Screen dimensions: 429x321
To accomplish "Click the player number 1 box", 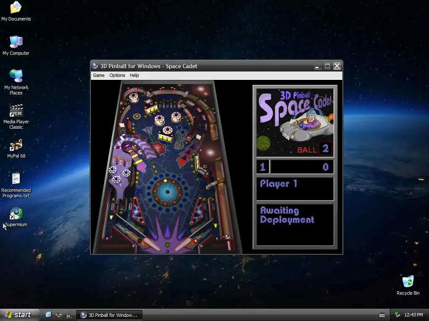I will click(x=263, y=167).
